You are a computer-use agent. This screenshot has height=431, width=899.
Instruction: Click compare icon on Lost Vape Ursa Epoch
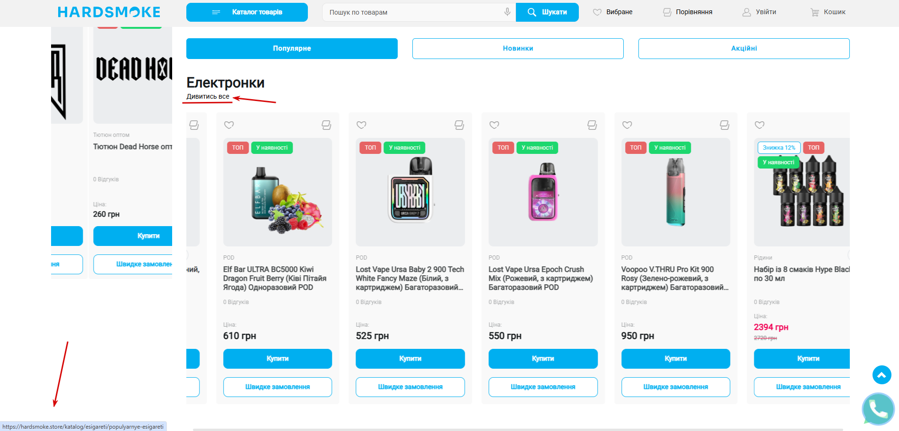coord(592,125)
